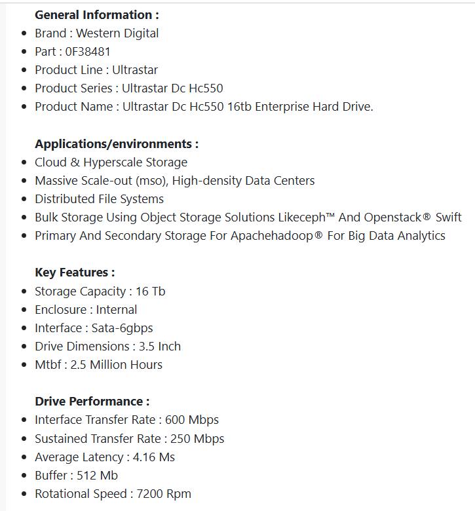Click the Massive Scale-out High-density Data Centers item
This screenshot has width=475, height=511.
[x=174, y=180]
